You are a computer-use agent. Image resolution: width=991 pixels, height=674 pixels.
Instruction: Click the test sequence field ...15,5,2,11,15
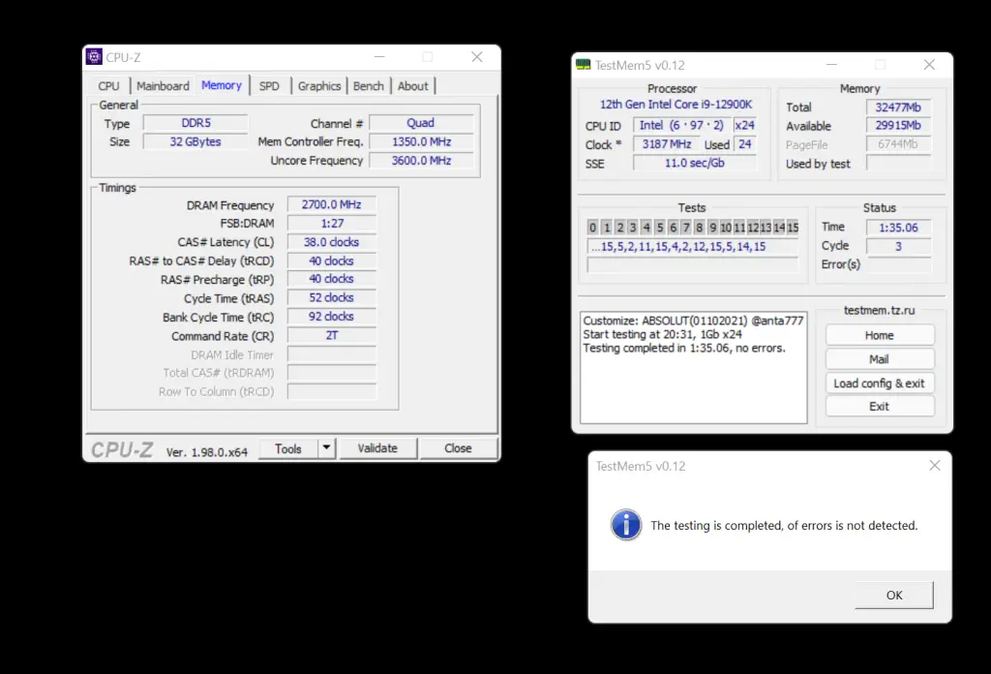(692, 247)
